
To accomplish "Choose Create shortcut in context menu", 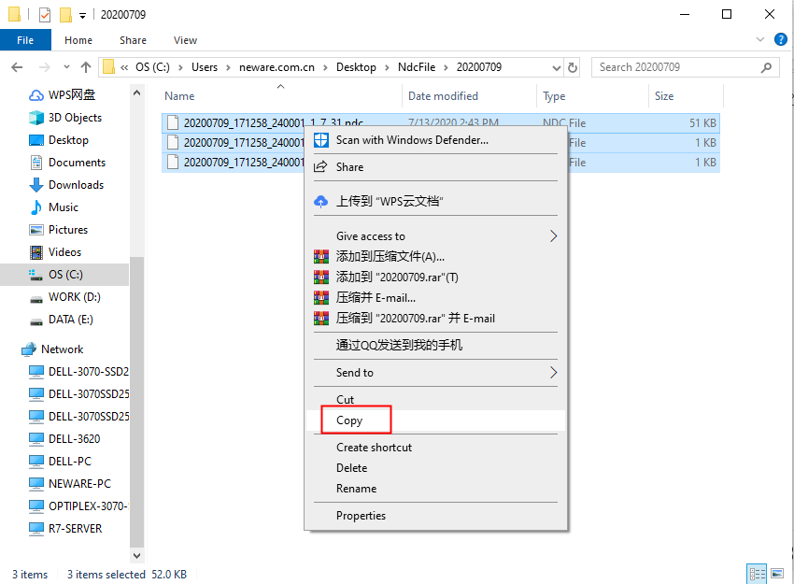I will 435,448.
